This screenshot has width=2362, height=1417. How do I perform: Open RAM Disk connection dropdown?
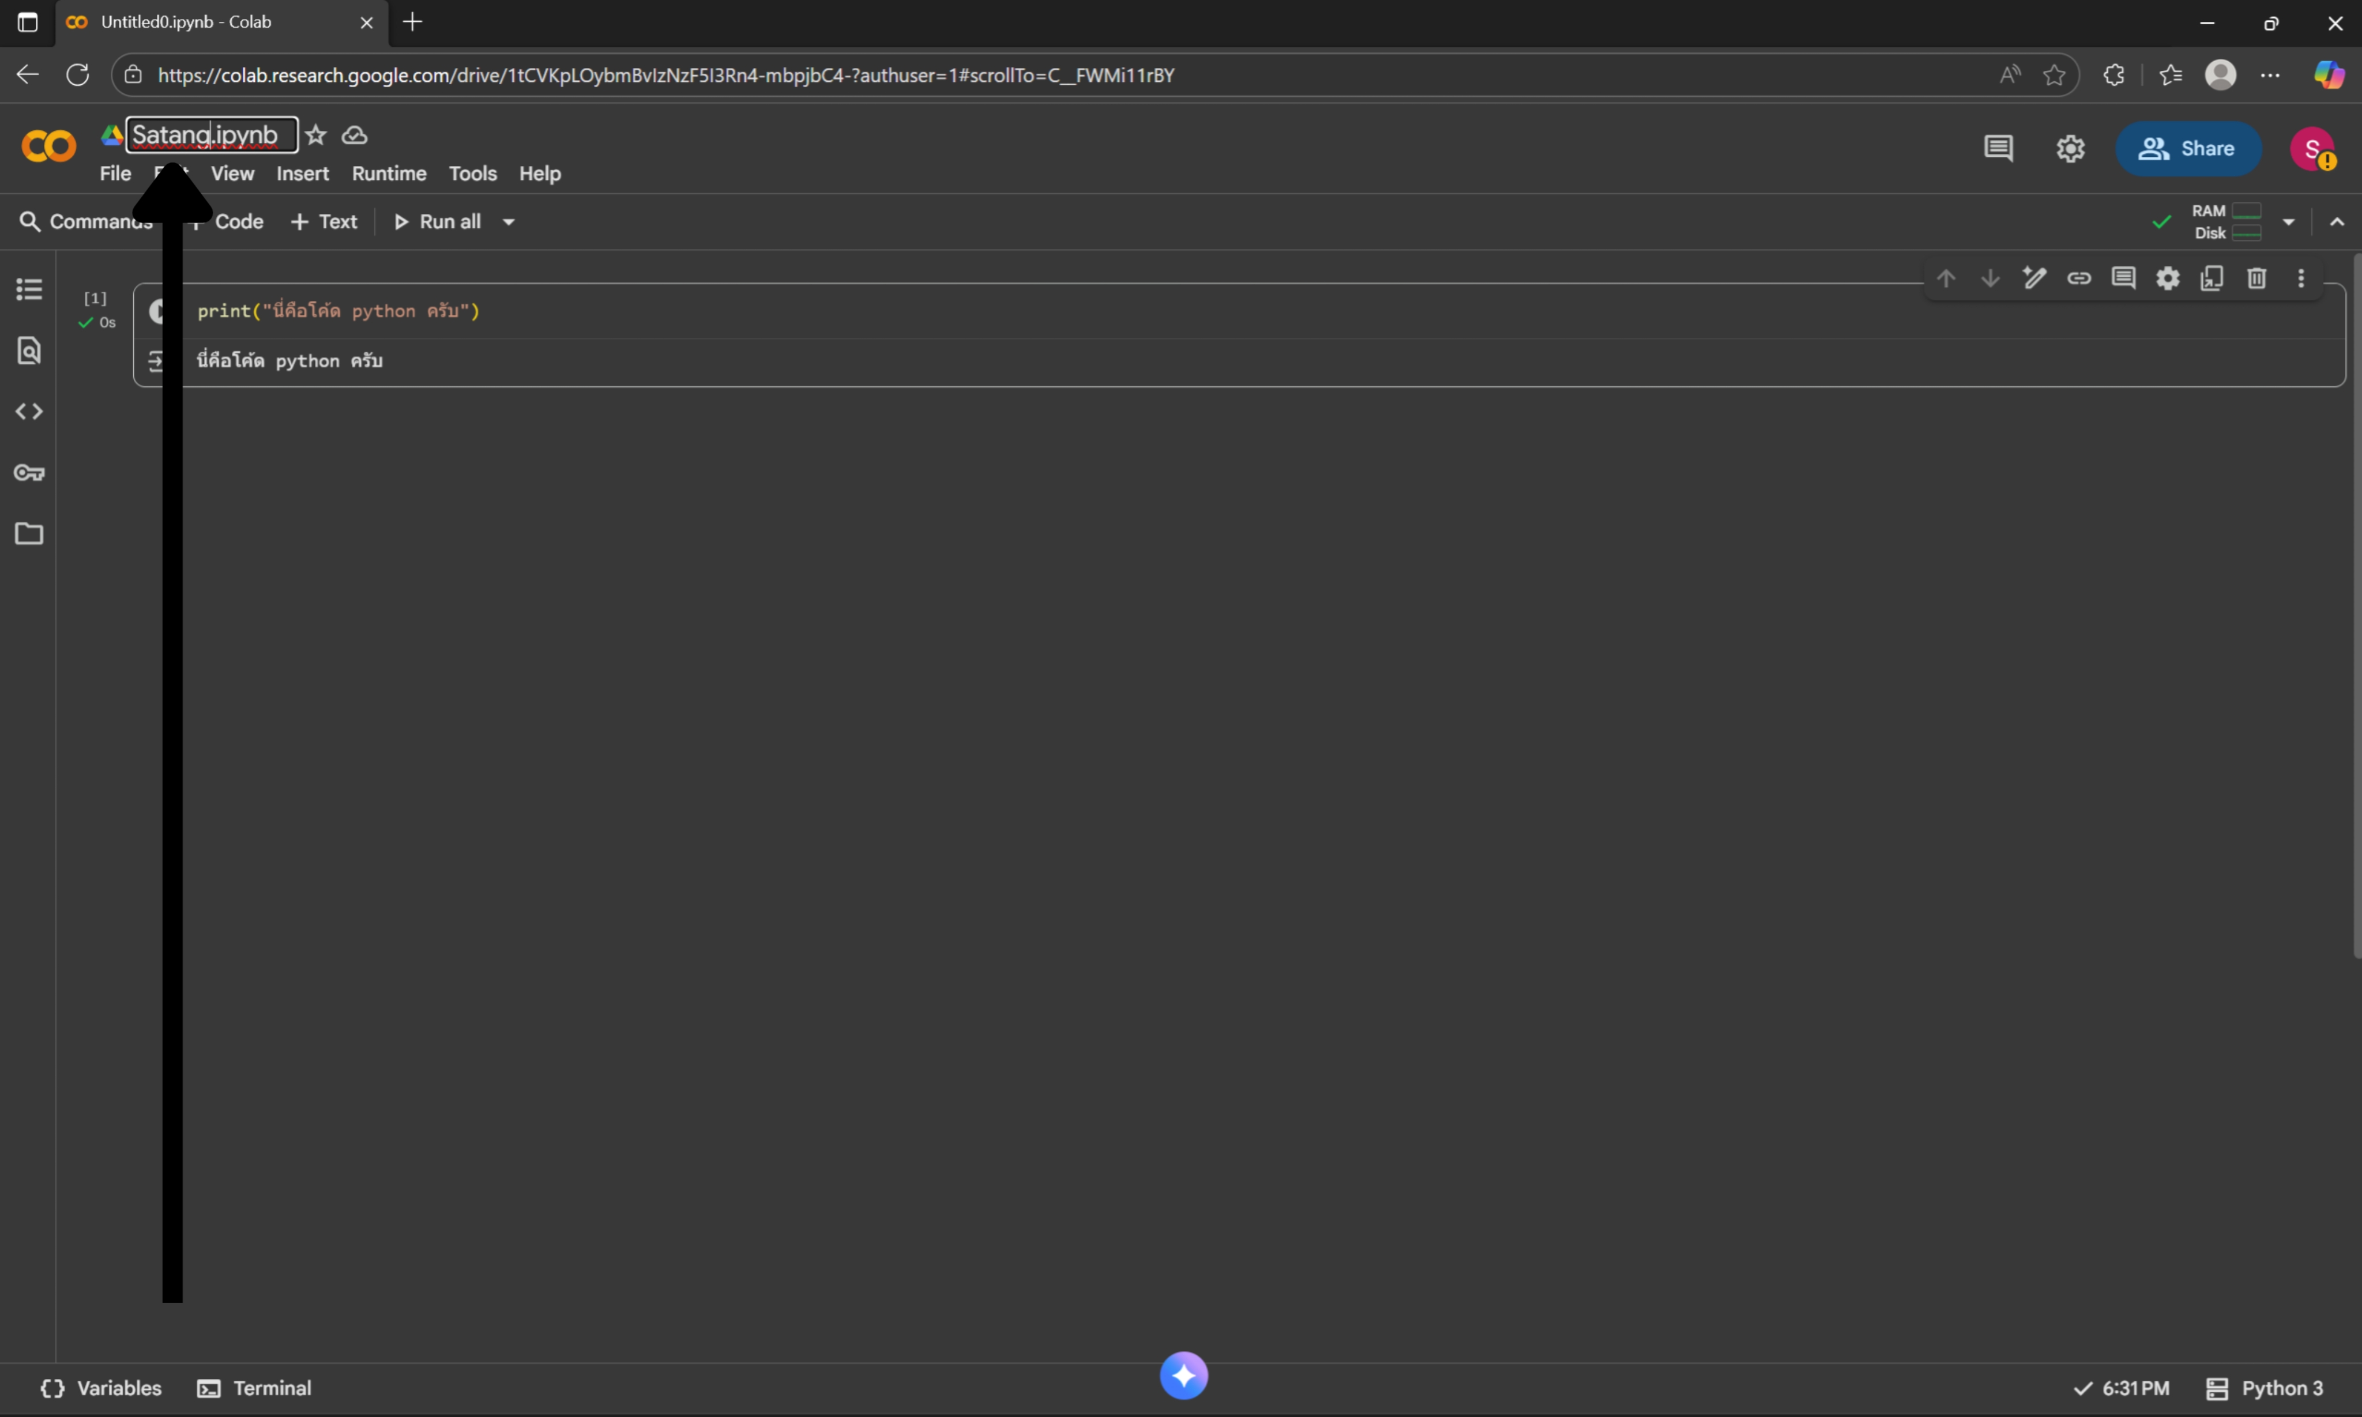coord(2288,221)
